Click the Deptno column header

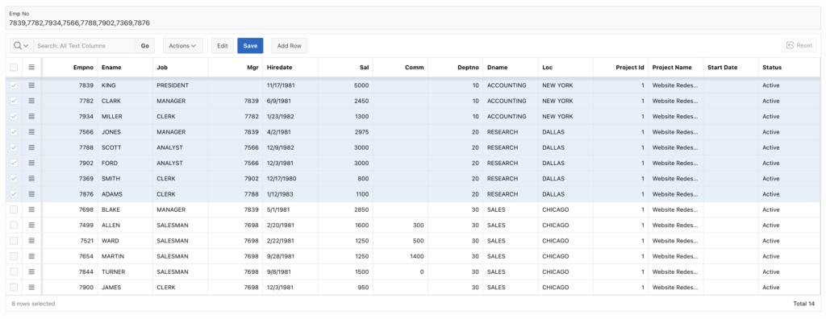(x=455, y=68)
